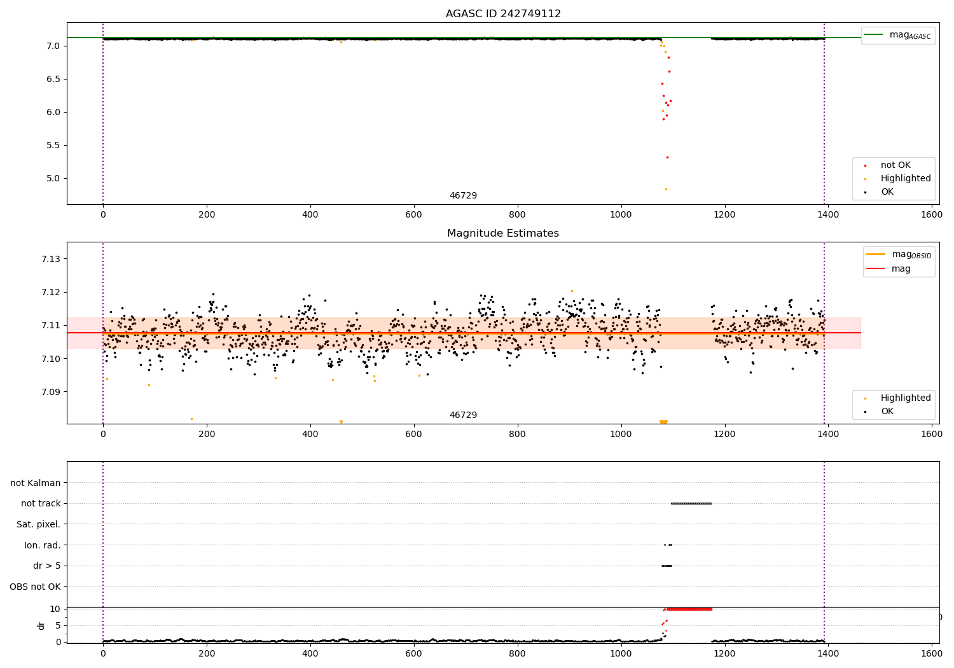
Task: Click the 'Magnitude Estimates' plot title
Action: point(503,233)
